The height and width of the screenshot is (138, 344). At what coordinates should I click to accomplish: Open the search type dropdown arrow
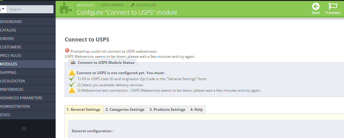pyautogui.click(x=3, y=9)
